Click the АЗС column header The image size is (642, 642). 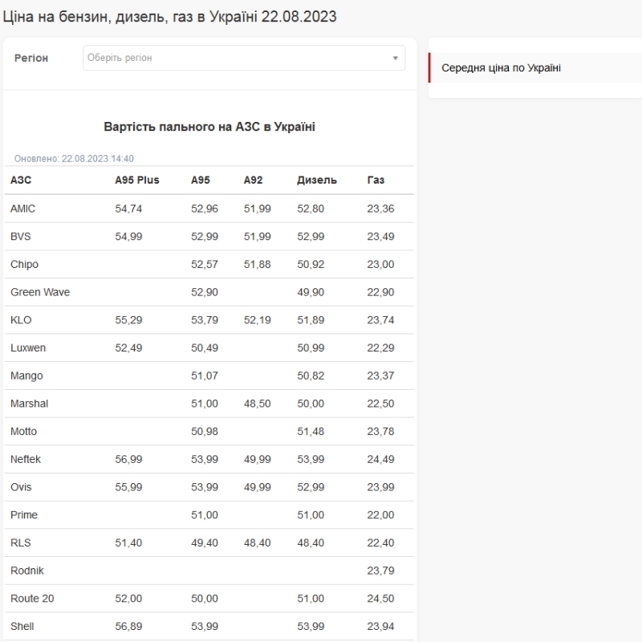tap(21, 180)
